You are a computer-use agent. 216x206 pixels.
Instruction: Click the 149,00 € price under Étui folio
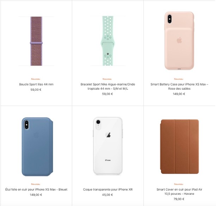click(36, 195)
